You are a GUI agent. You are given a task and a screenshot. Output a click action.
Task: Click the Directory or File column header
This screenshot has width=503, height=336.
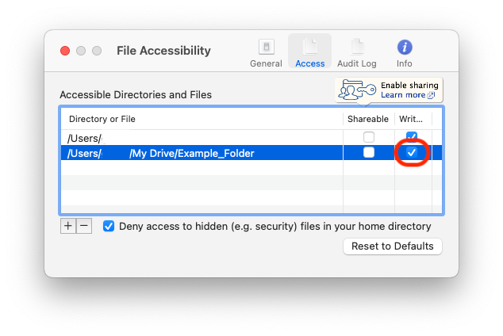pos(102,119)
